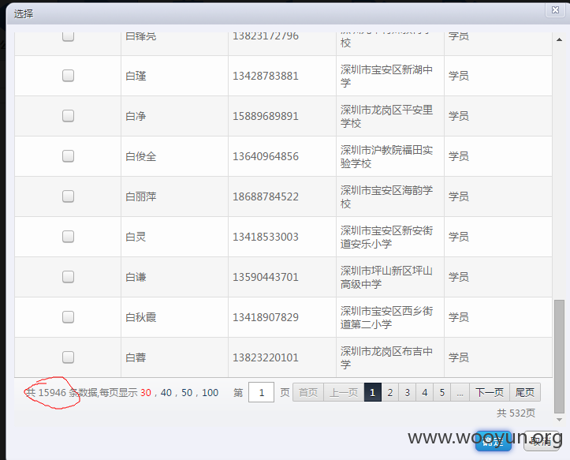Click school 深圳市沪教院福田实验学校
This screenshot has height=460, width=570.
pos(386,156)
